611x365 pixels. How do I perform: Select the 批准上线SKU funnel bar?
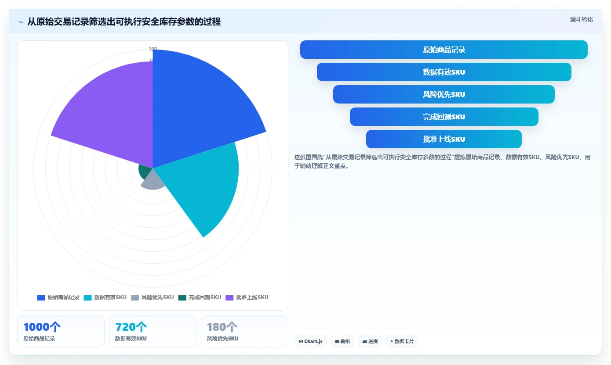pyautogui.click(x=444, y=139)
